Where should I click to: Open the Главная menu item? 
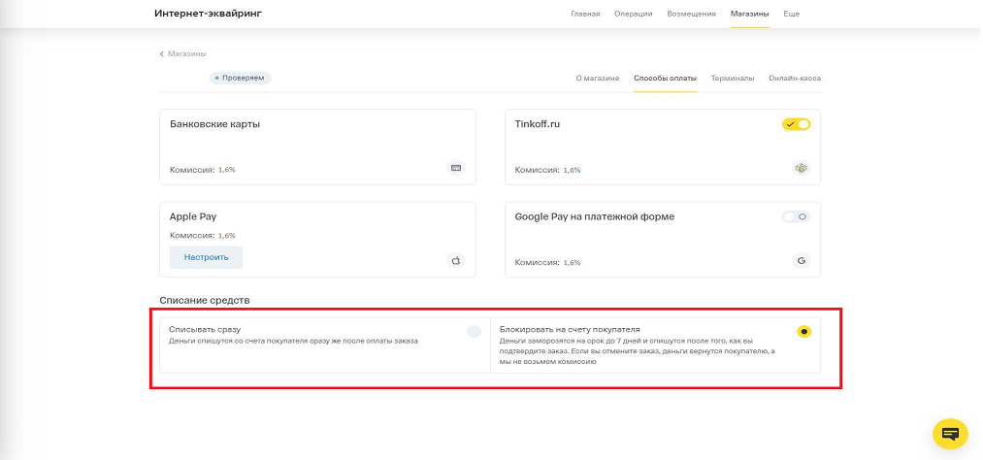pyautogui.click(x=585, y=14)
